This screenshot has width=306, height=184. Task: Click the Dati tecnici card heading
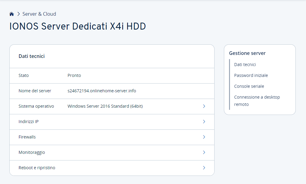tap(32, 56)
